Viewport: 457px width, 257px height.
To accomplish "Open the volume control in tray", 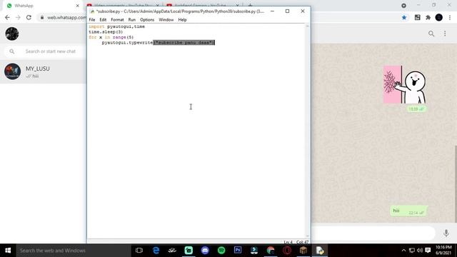I will [420, 251].
